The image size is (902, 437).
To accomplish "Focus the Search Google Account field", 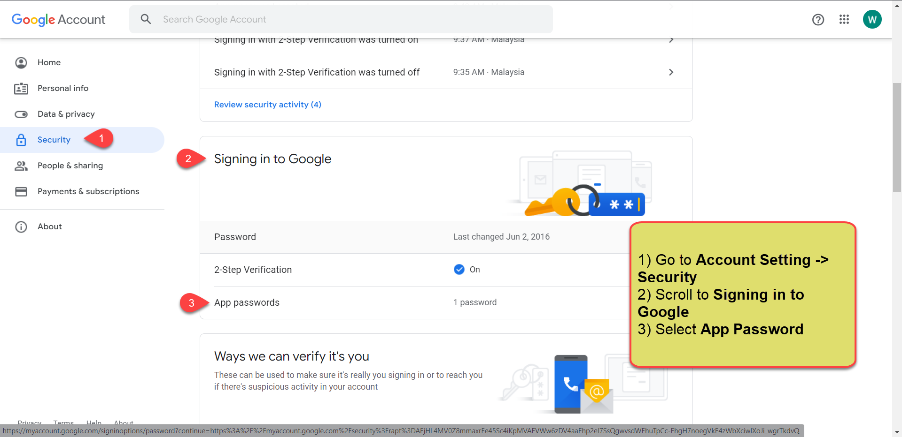I will point(341,19).
